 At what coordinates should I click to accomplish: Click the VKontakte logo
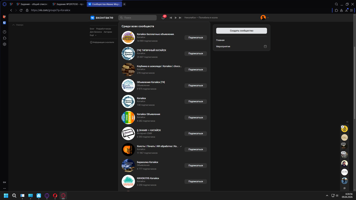[102, 18]
